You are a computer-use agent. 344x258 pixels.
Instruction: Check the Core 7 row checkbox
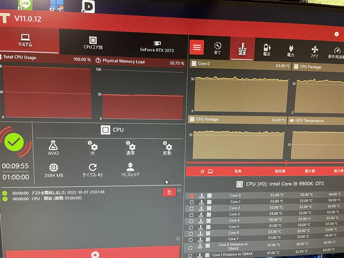pyautogui.click(x=191, y=240)
